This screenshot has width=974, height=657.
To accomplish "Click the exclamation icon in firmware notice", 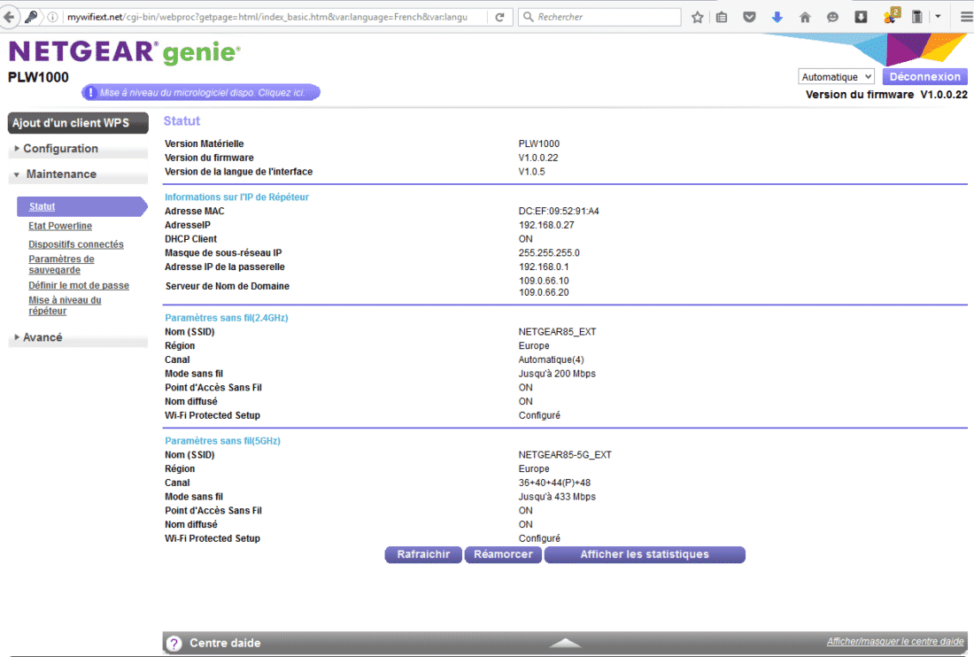I will tap(90, 92).
